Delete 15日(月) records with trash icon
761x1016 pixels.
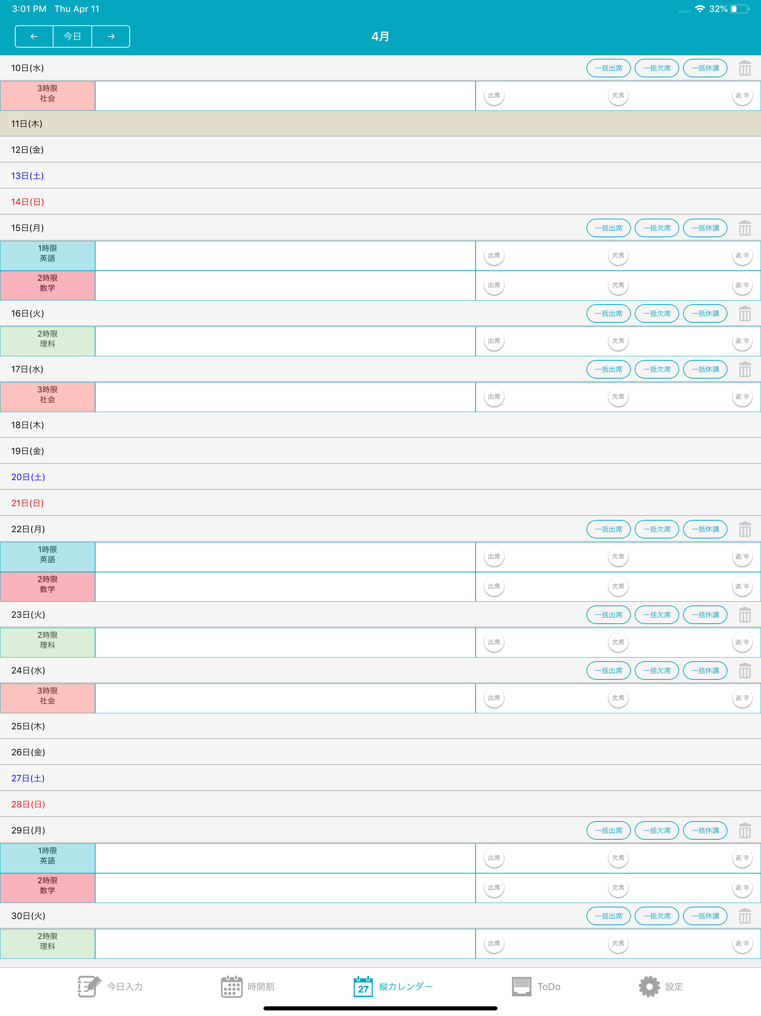[x=745, y=228]
